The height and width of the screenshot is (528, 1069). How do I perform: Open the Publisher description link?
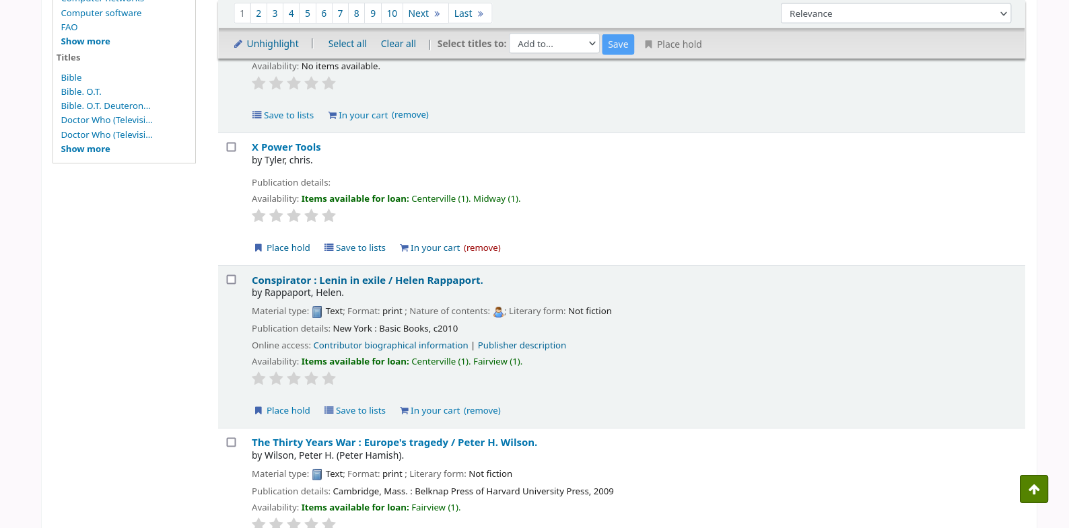(x=522, y=346)
